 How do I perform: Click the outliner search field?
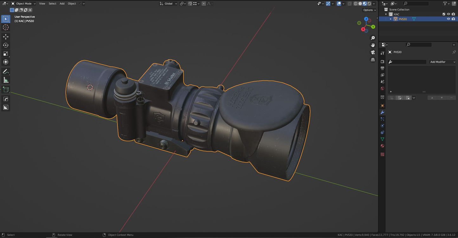click(x=415, y=3)
